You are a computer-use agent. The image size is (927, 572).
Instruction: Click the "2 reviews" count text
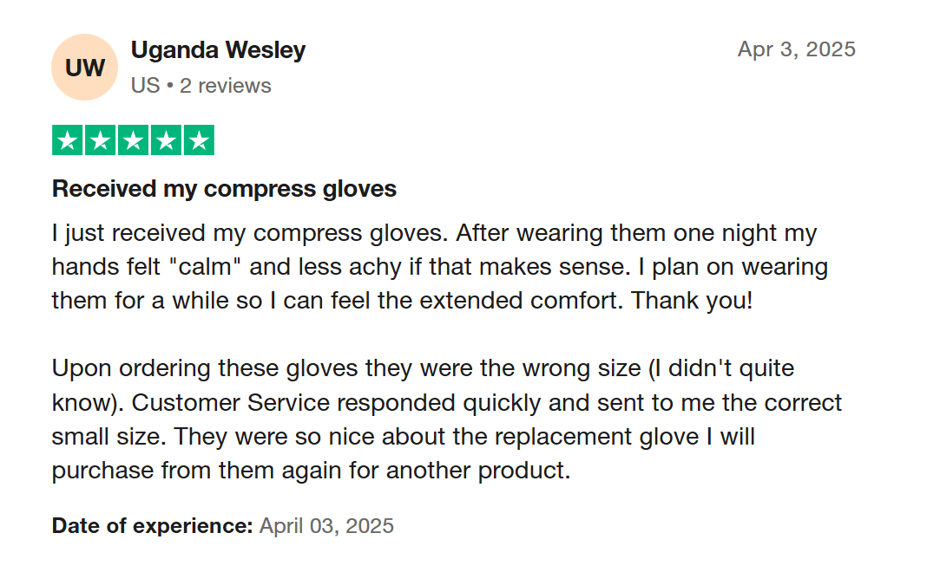[x=226, y=86]
